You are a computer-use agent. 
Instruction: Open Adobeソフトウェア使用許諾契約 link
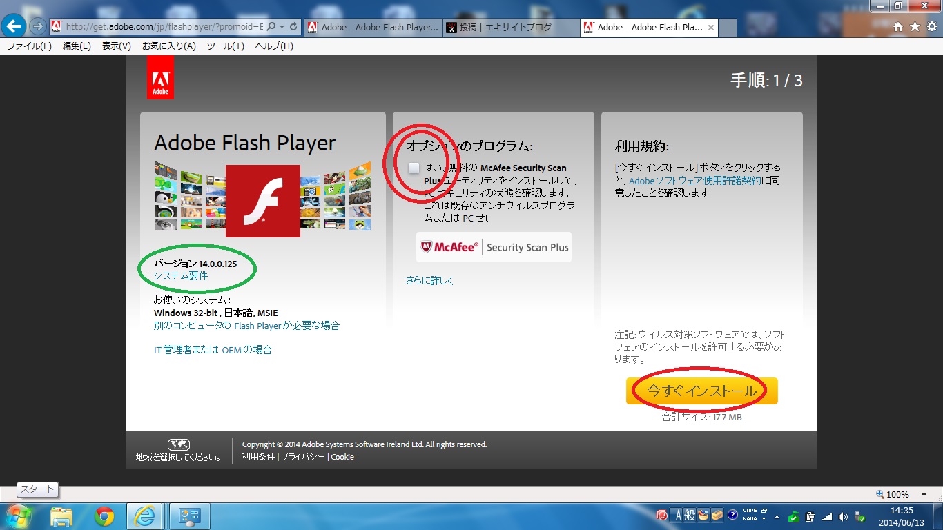pyautogui.click(x=695, y=181)
